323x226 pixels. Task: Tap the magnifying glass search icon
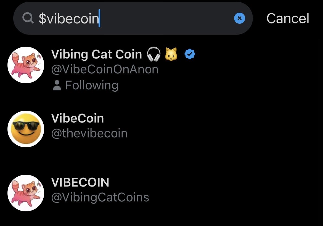(x=28, y=18)
